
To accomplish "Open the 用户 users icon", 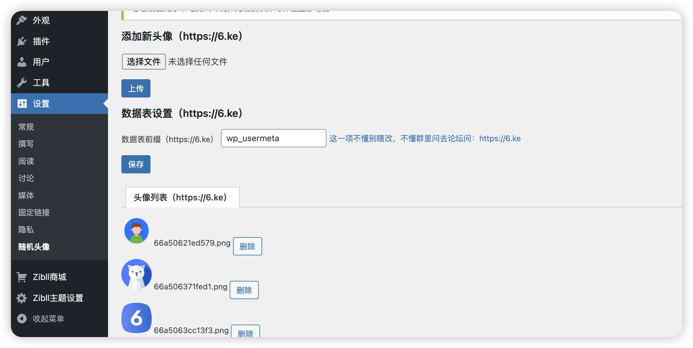I will coord(22,62).
